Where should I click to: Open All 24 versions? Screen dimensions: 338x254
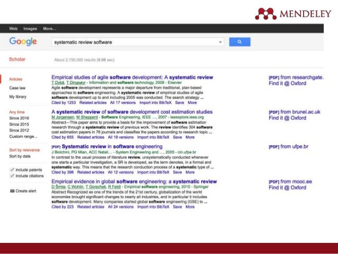(121, 207)
